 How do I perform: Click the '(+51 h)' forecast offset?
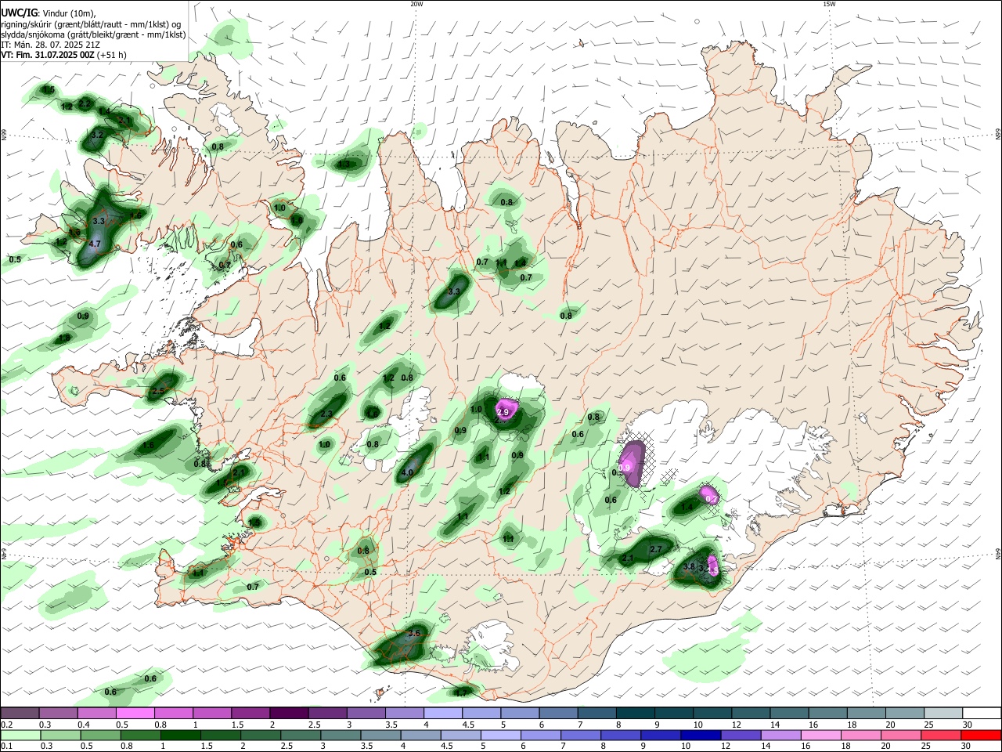click(x=113, y=55)
